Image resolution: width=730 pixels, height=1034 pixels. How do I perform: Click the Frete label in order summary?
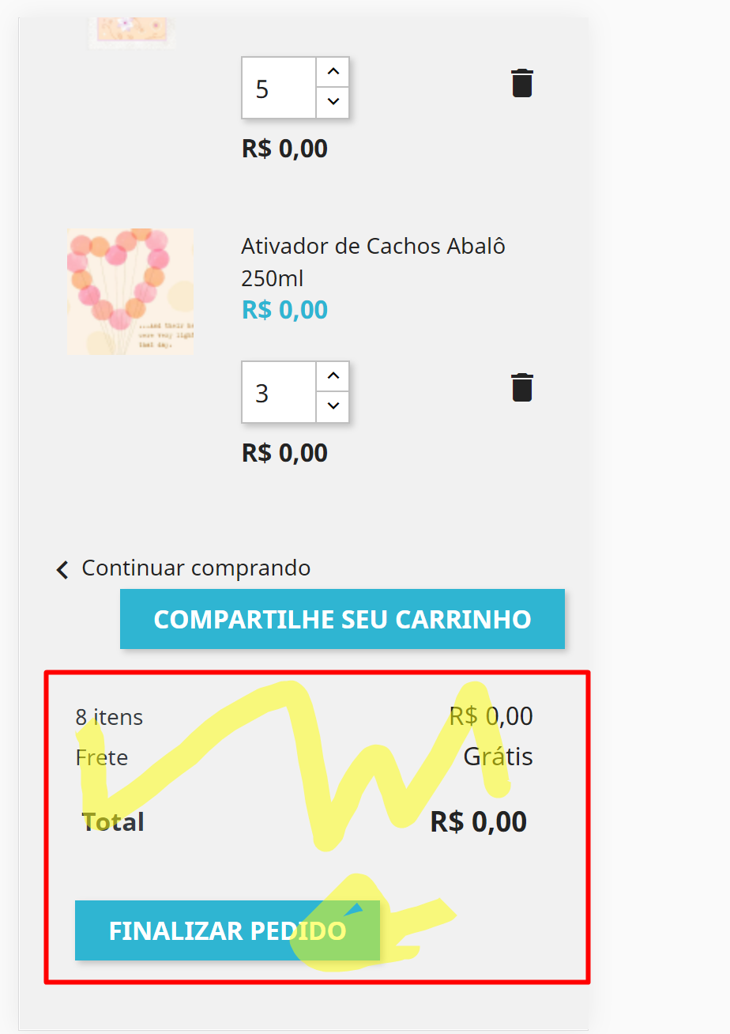(x=101, y=757)
